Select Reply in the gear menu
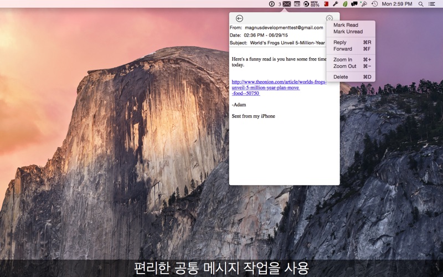 [x=351, y=43]
